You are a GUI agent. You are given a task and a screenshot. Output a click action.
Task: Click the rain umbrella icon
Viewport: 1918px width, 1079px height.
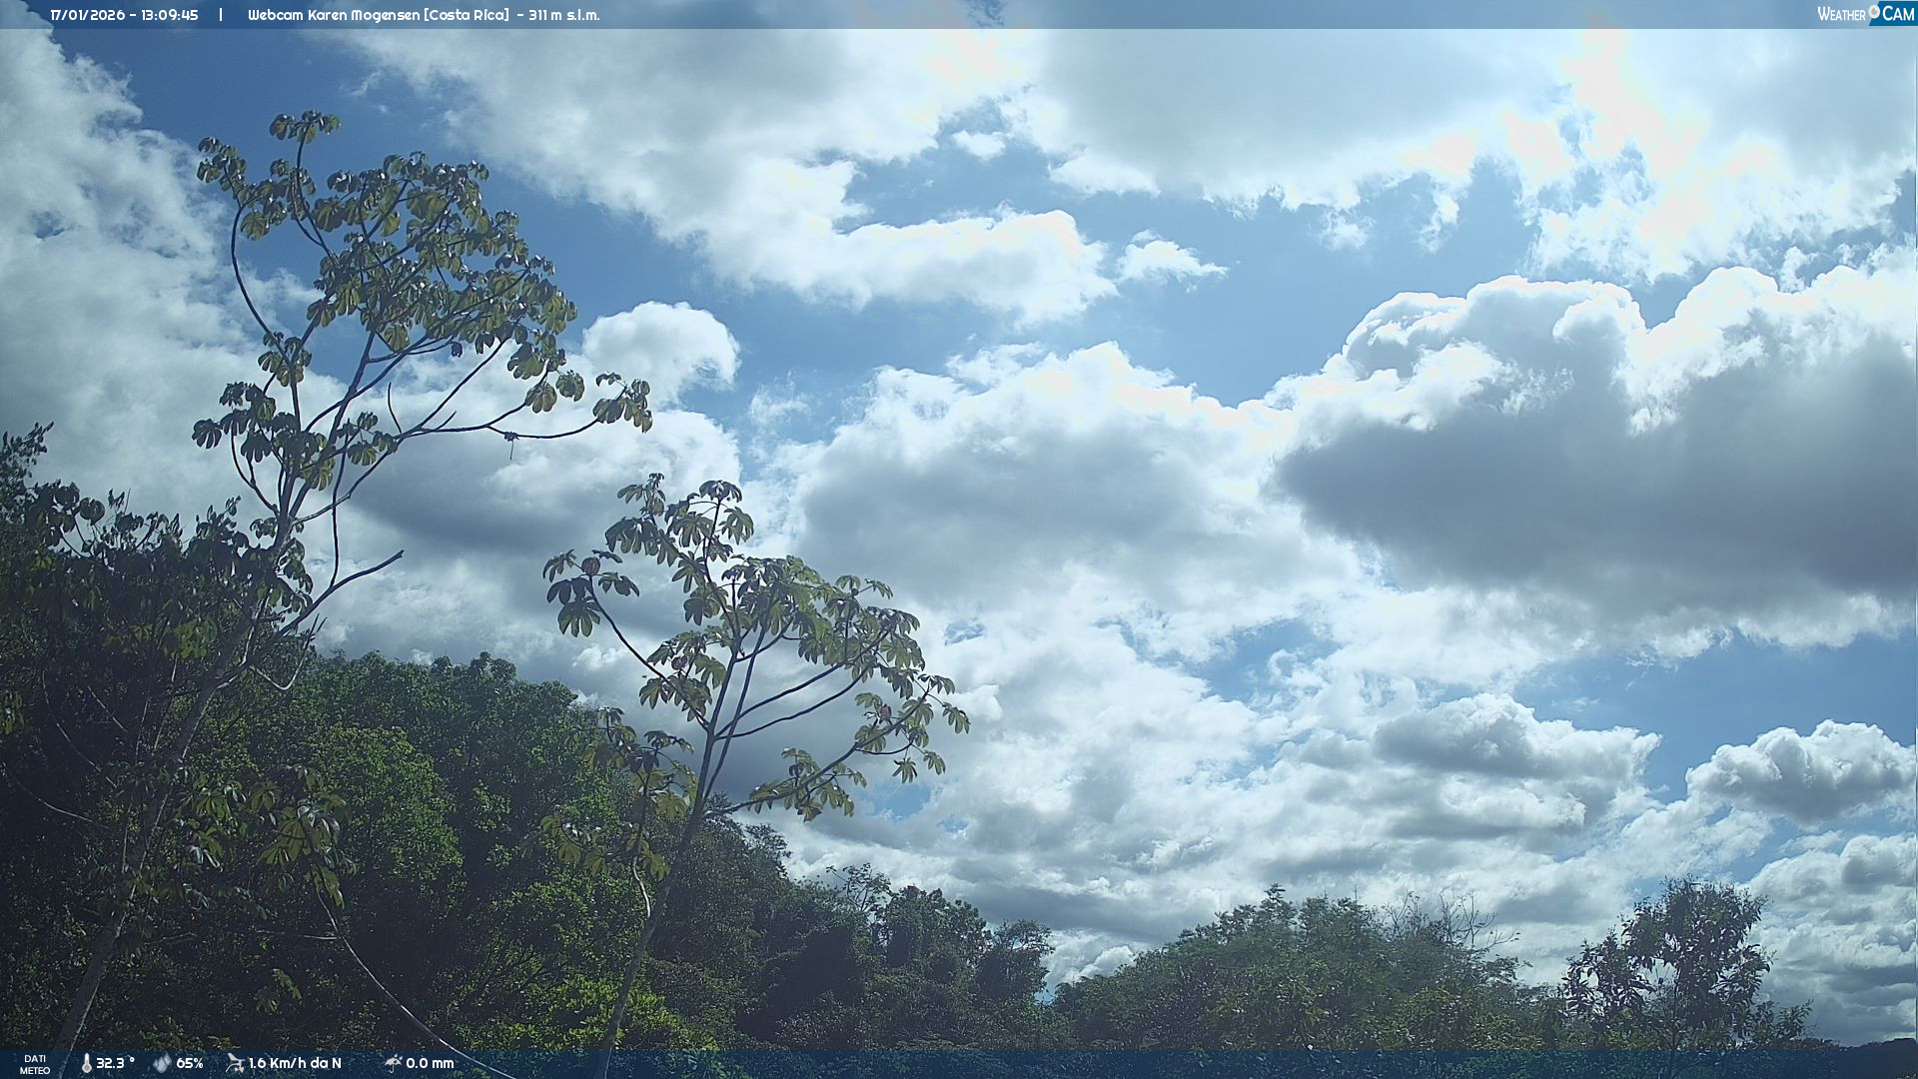[393, 1063]
